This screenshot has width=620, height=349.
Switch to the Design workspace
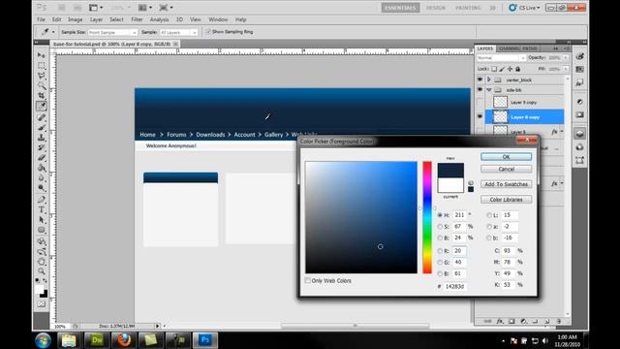[435, 8]
